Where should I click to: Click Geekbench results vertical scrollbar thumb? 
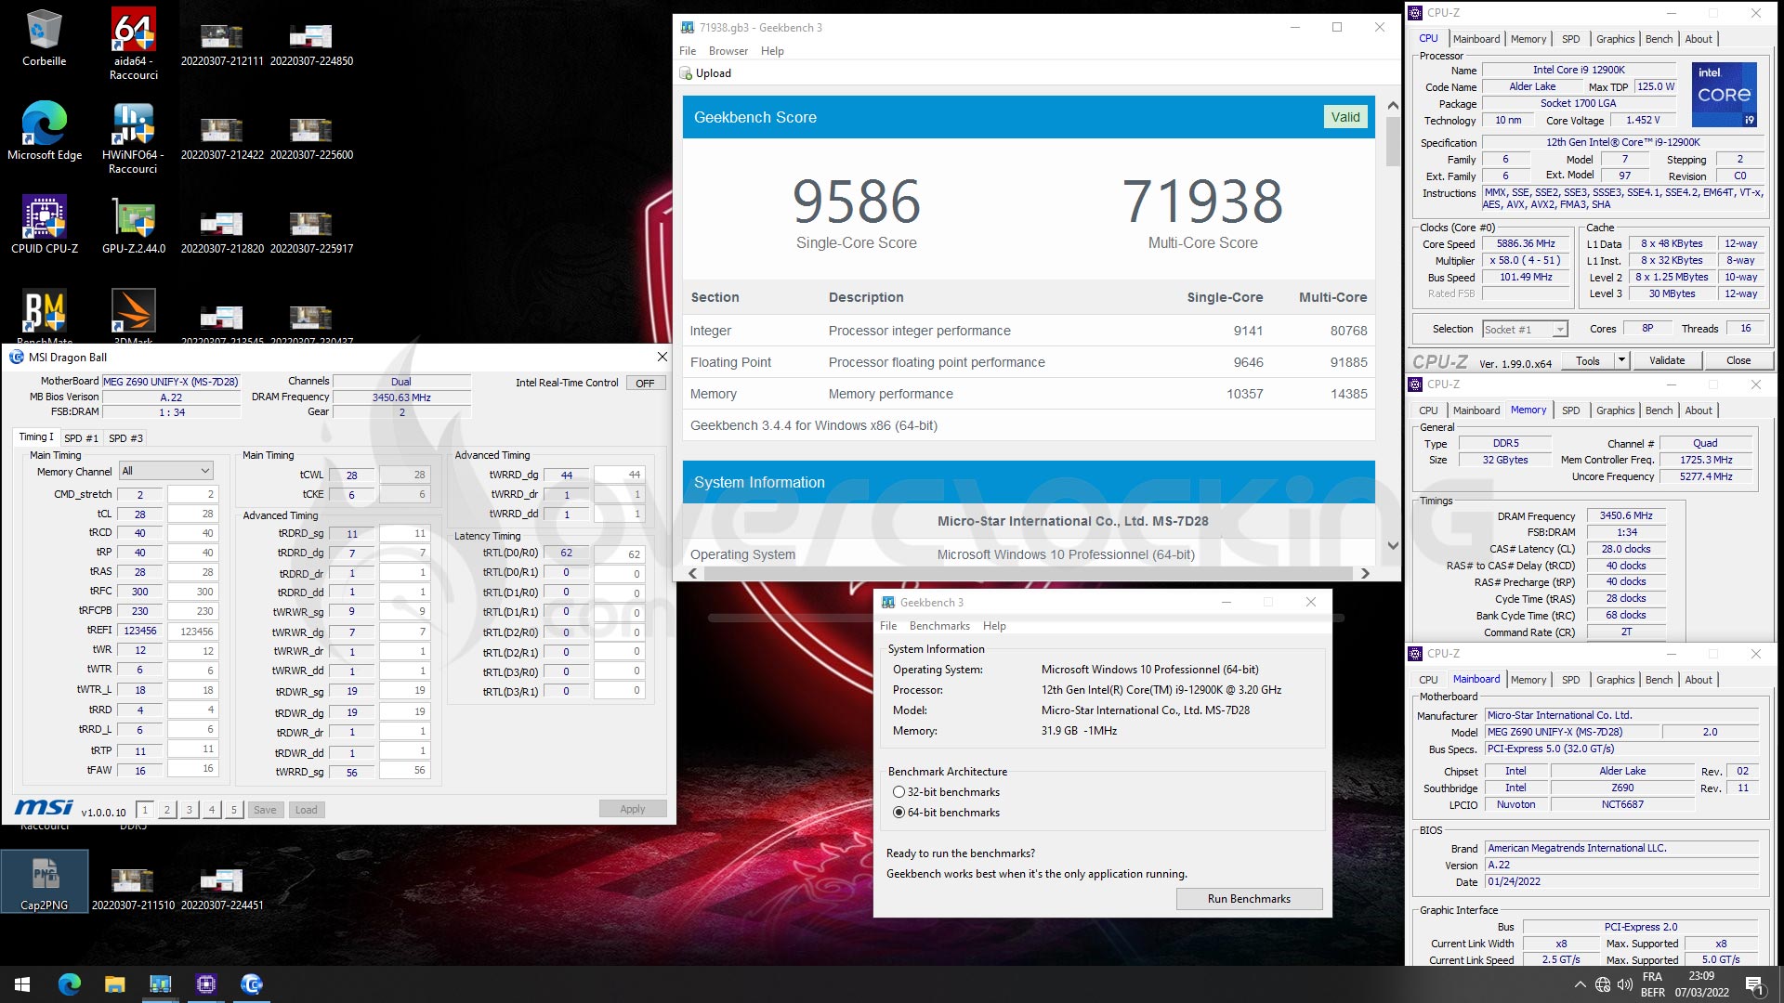click(1392, 141)
